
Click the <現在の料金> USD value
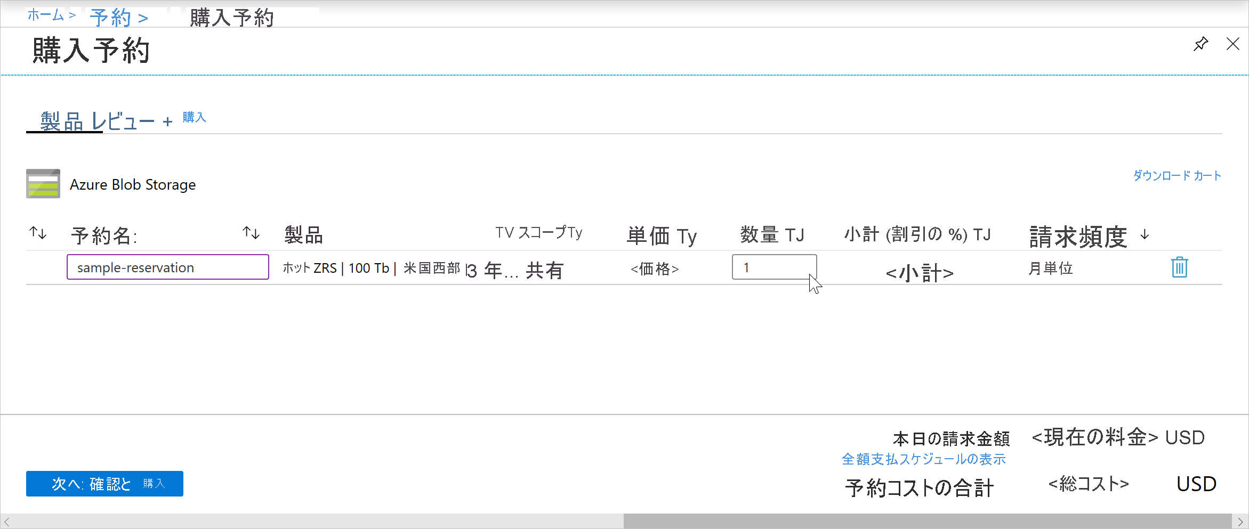click(1118, 437)
